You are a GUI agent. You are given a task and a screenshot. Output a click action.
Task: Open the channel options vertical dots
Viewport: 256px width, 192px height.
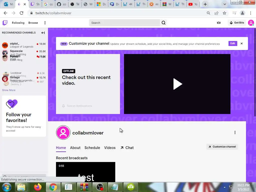pyautogui.click(x=235, y=132)
